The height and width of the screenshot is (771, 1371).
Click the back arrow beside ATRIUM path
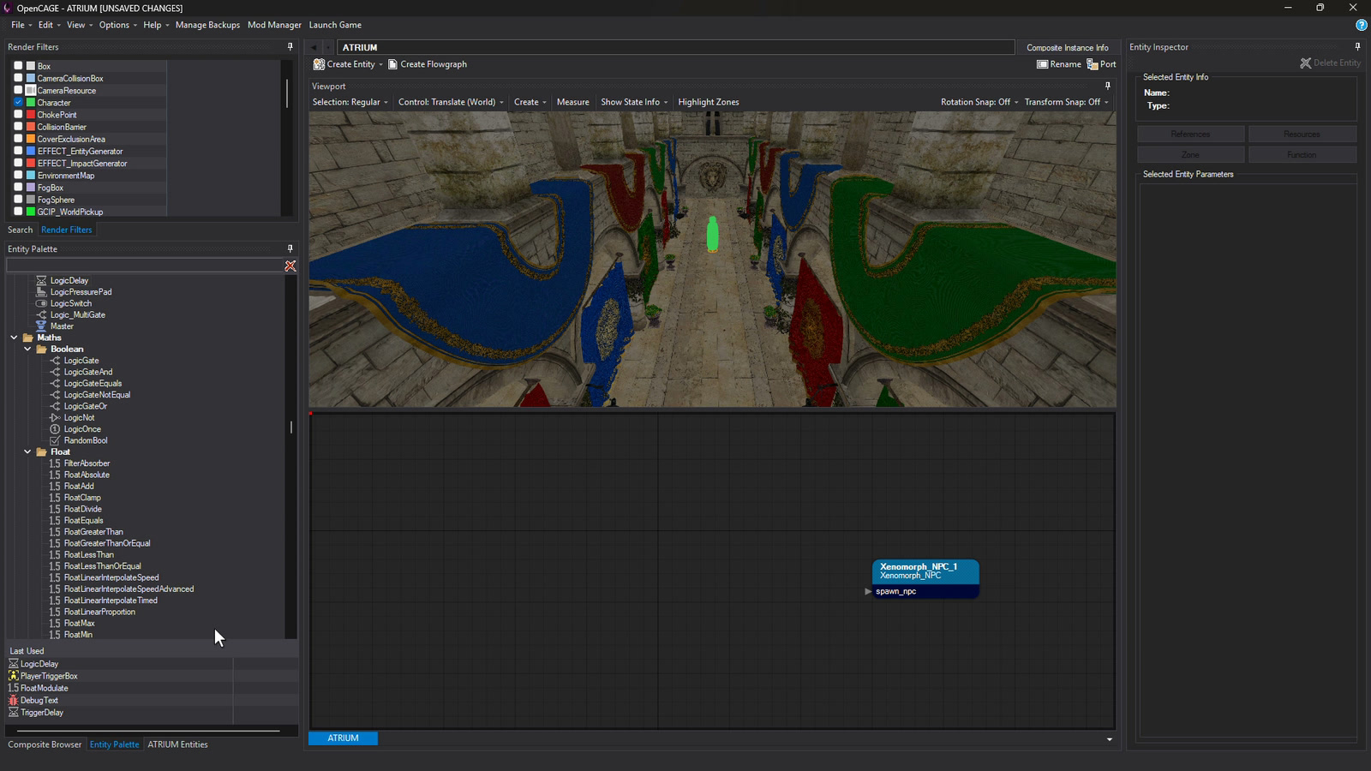pos(314,47)
